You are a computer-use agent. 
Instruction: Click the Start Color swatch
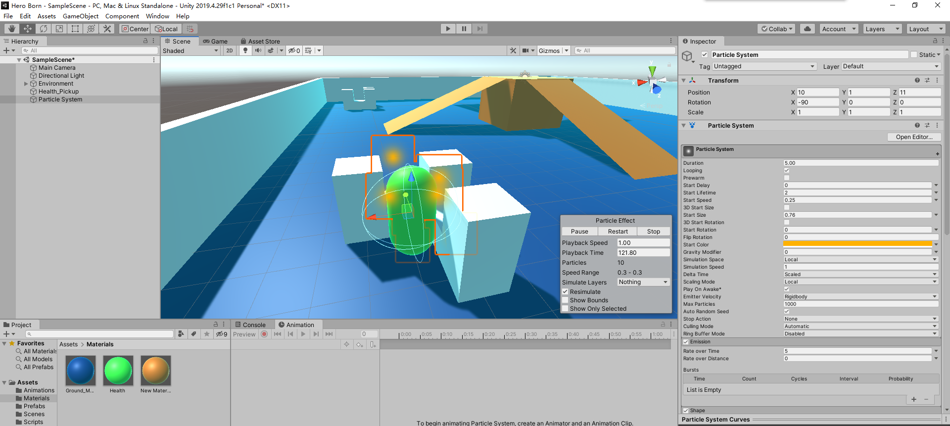(x=857, y=244)
